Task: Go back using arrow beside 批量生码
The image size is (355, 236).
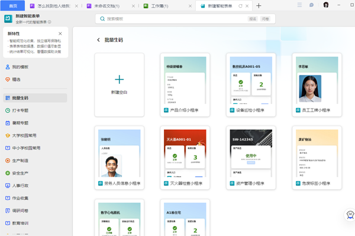Action: click(98, 40)
